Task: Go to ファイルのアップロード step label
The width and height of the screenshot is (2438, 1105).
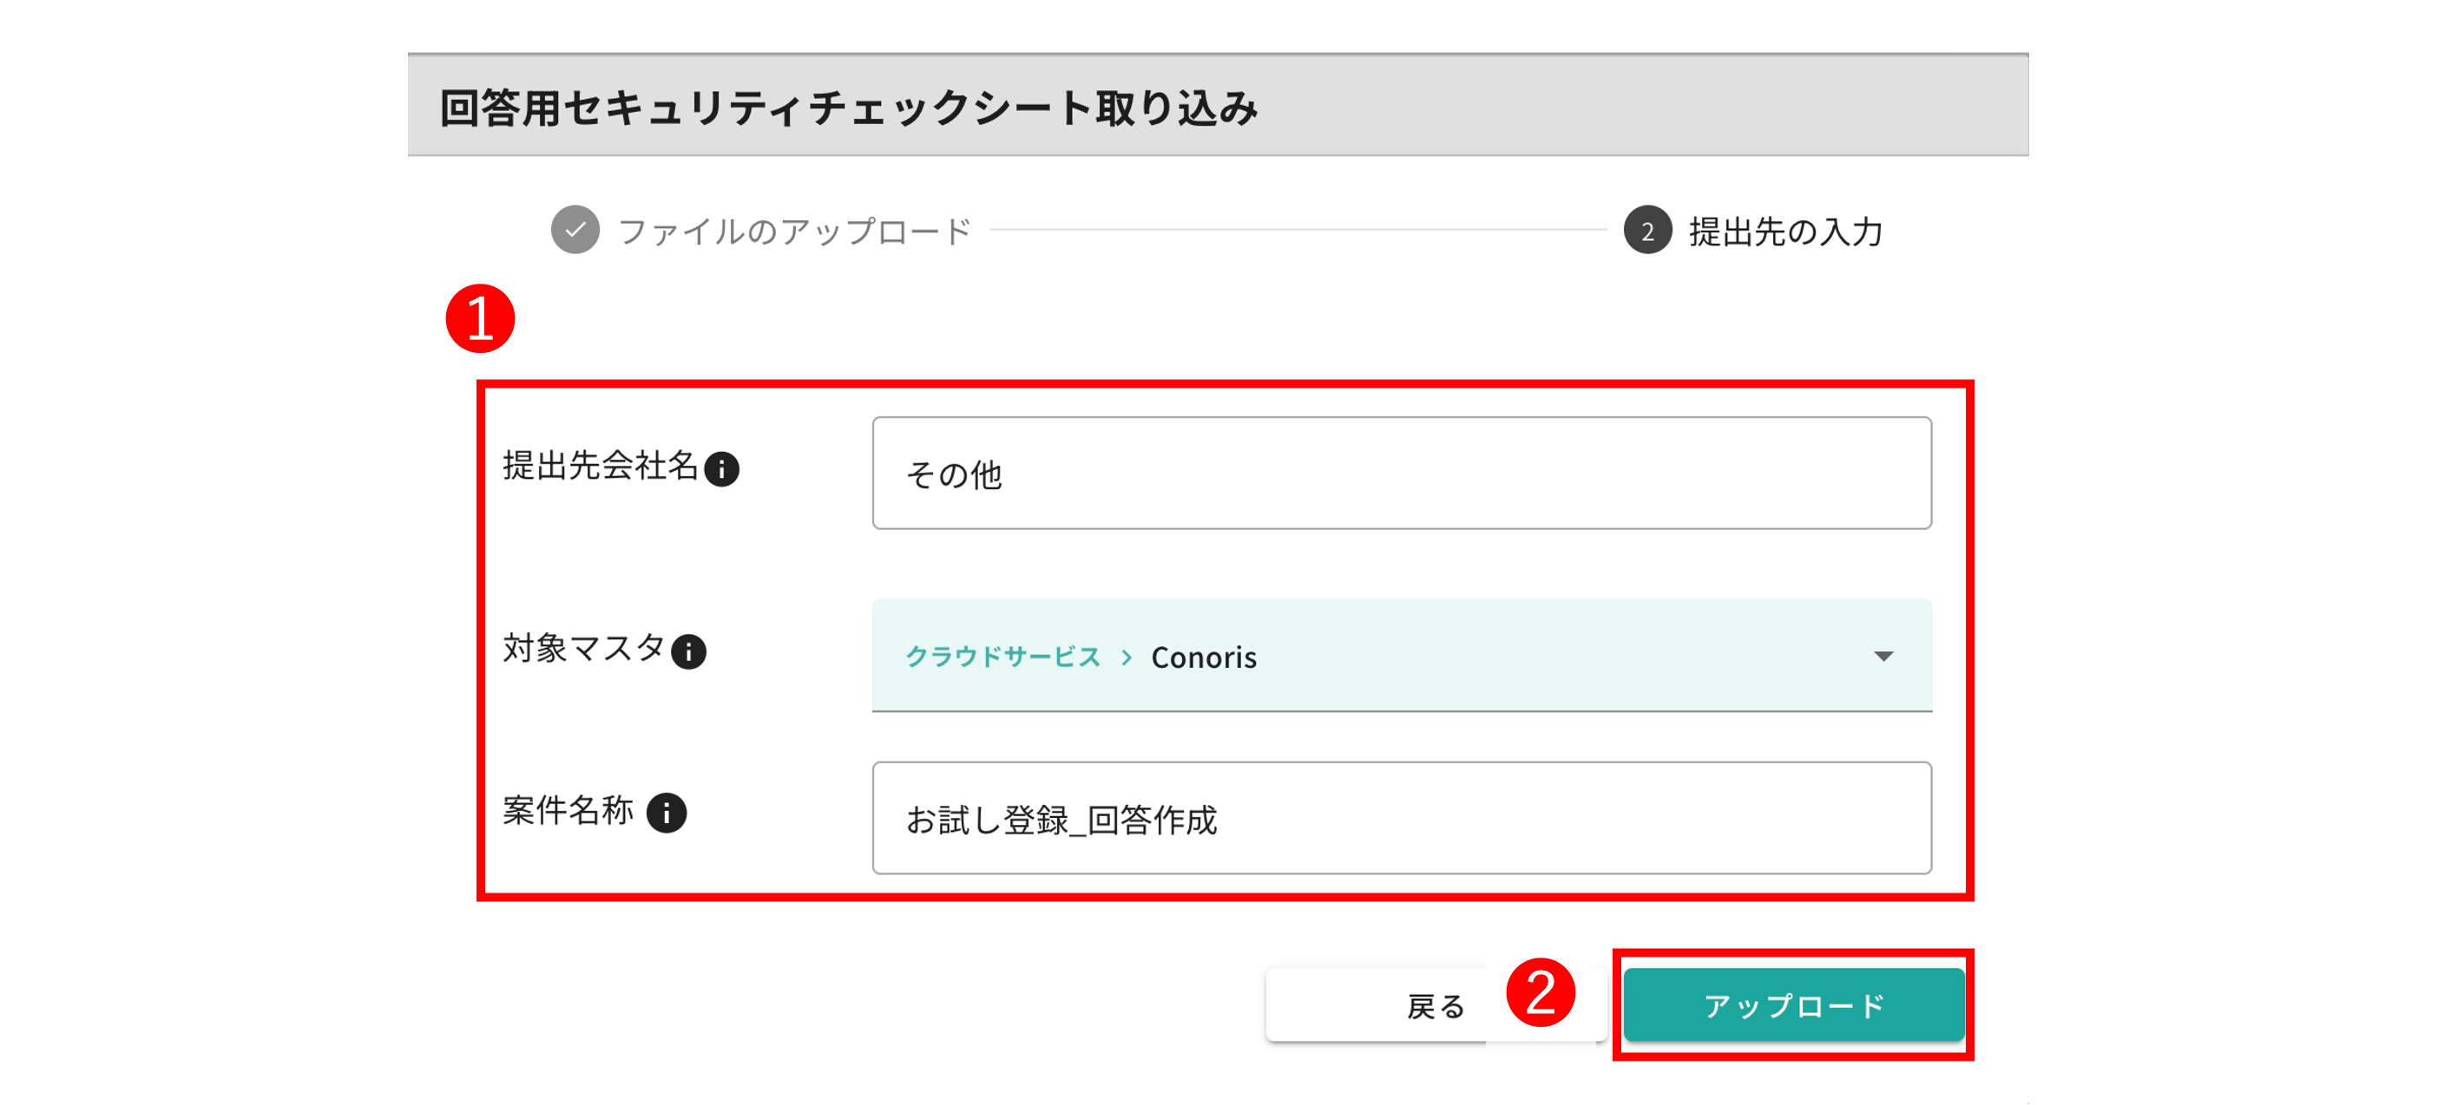Action: [x=794, y=232]
